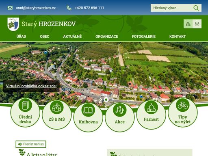Viewport: 208px width, 156px height.
Task: Open the Úřední deska circle icon
Action: [x=25, y=105]
